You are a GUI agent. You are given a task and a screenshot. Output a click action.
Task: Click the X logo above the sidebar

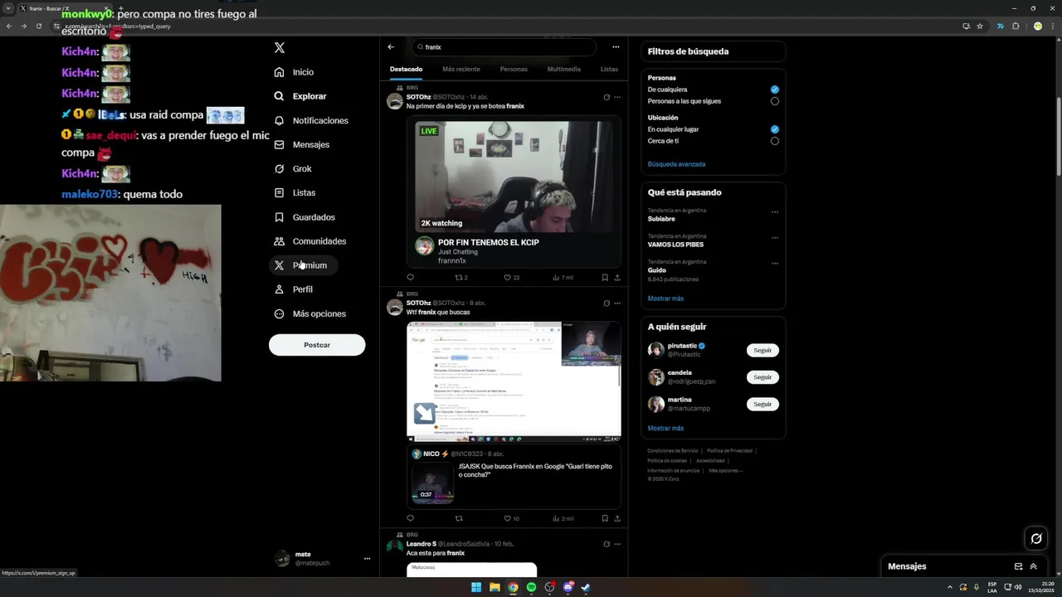tap(280, 48)
